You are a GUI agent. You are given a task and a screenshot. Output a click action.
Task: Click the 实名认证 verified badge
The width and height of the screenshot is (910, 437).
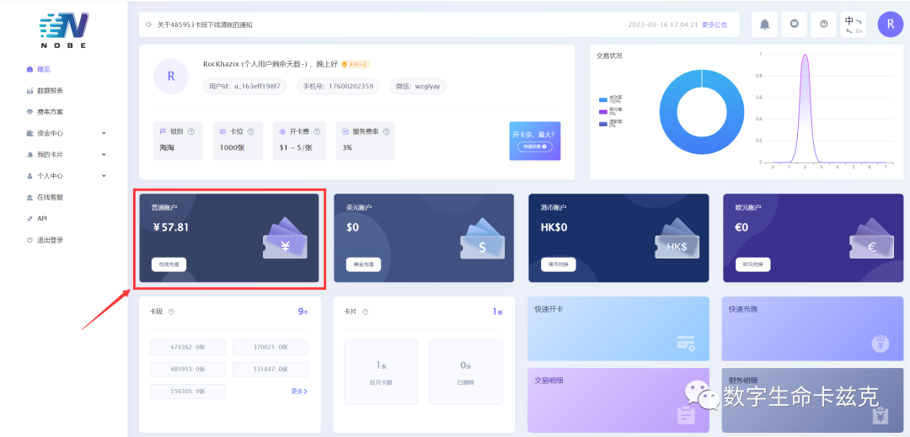pyautogui.click(x=356, y=64)
